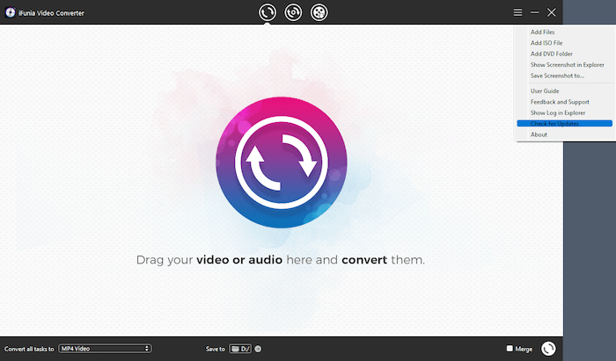
Task: Select Add DVD Folder in menu
Action: tap(551, 54)
